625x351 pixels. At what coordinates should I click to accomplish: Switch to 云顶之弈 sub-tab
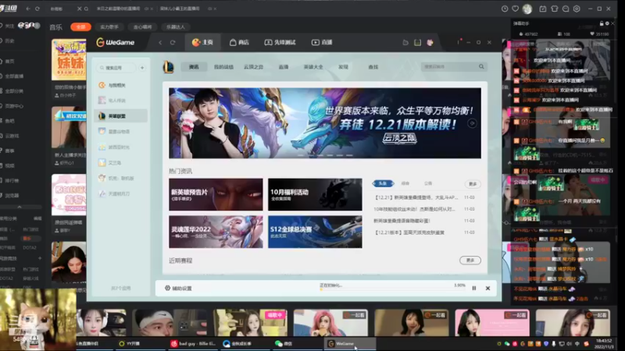[253, 67]
